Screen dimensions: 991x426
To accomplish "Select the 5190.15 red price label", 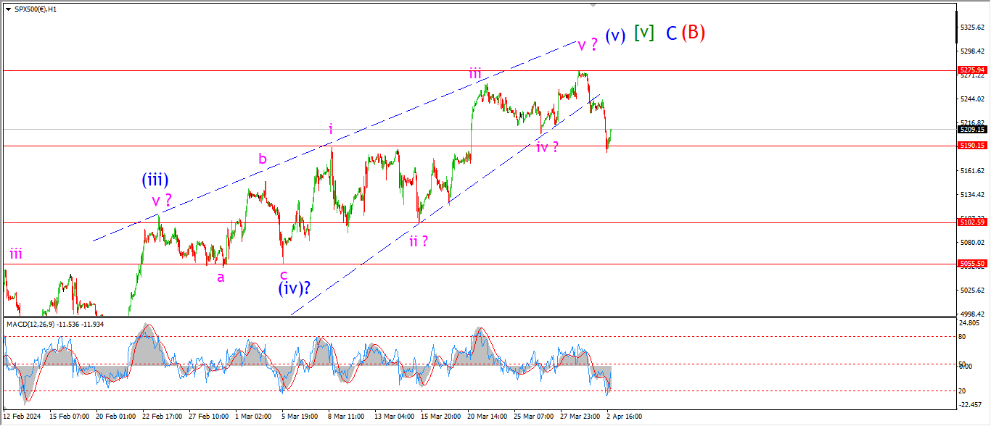I will point(972,146).
